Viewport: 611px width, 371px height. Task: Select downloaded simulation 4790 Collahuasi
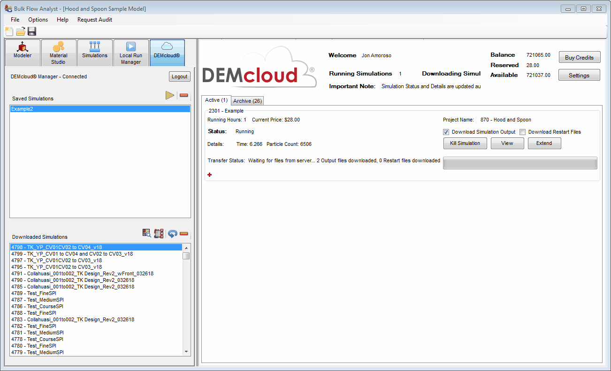click(96, 280)
